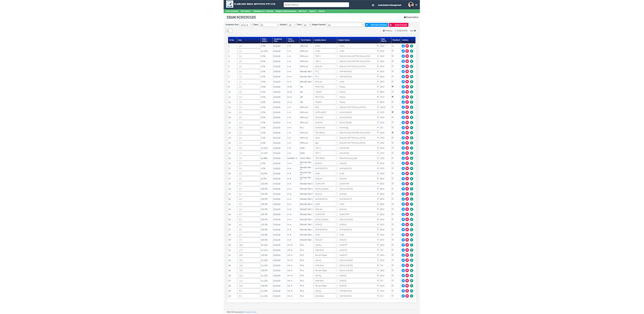Image resolution: width=644 pixels, height=314 pixels.
Task: Click the red delete icon in row 2
Action: (x=407, y=51)
